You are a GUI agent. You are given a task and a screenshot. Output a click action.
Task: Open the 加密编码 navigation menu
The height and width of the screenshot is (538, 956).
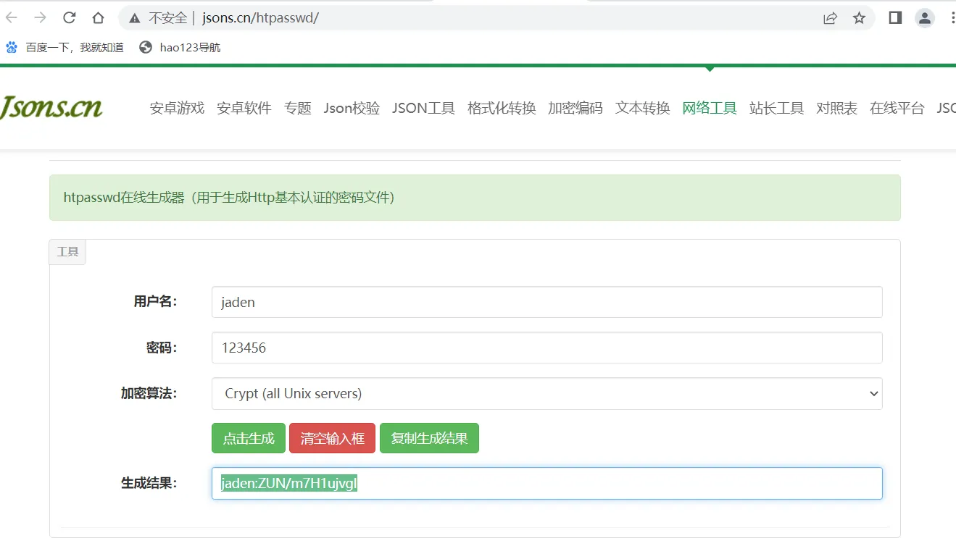575,109
